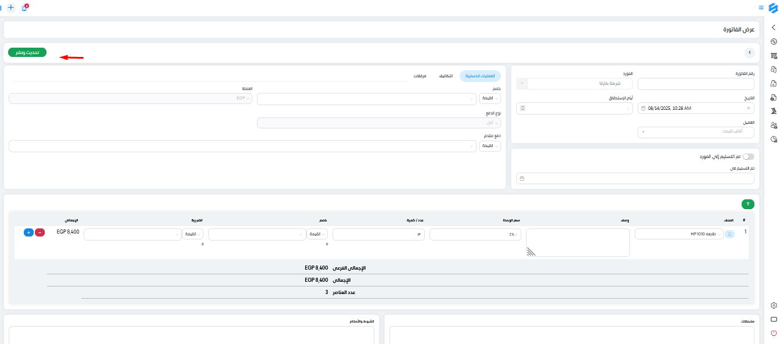This screenshot has width=780, height=344.
Task: Open the الصنف dropdown showing طابعه HP 1010
Action: pos(679,234)
